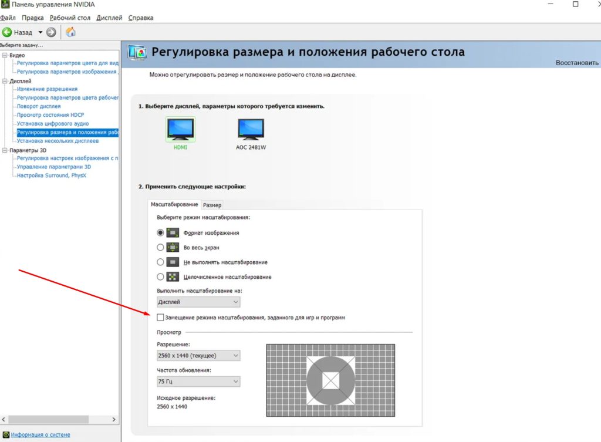
Task: Click the Forward arrow icon in toolbar
Action: tap(51, 32)
